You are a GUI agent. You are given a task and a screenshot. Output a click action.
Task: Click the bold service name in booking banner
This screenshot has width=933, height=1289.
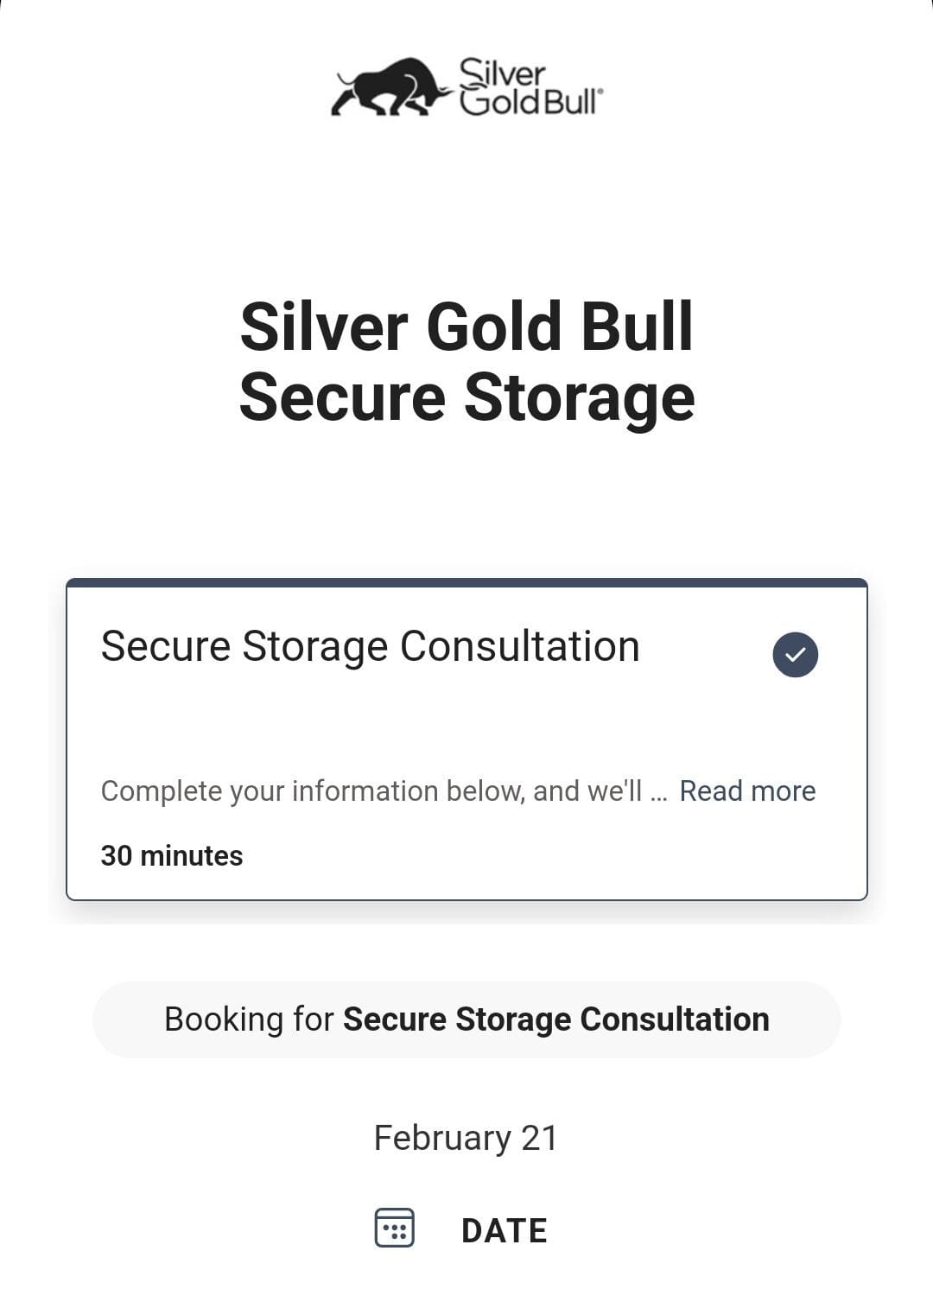(x=555, y=1019)
